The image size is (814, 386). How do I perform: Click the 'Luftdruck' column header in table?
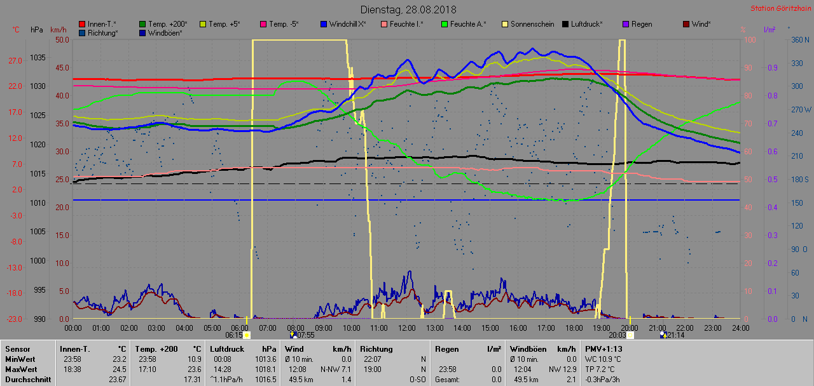(227, 349)
